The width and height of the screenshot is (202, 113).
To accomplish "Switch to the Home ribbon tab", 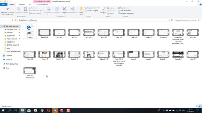I will 12,4.
